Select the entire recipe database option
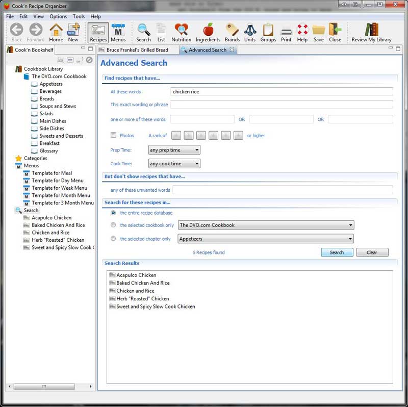 click(113, 213)
